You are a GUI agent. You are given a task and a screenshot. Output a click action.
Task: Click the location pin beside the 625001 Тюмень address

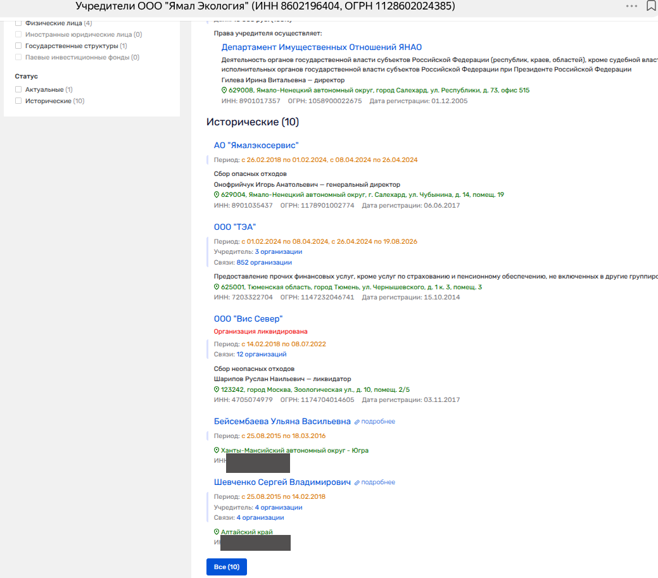click(x=217, y=287)
